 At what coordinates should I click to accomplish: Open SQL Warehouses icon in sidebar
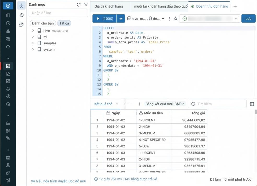pos(8,104)
